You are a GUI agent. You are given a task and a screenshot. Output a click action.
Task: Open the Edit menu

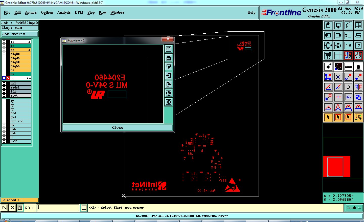point(18,12)
